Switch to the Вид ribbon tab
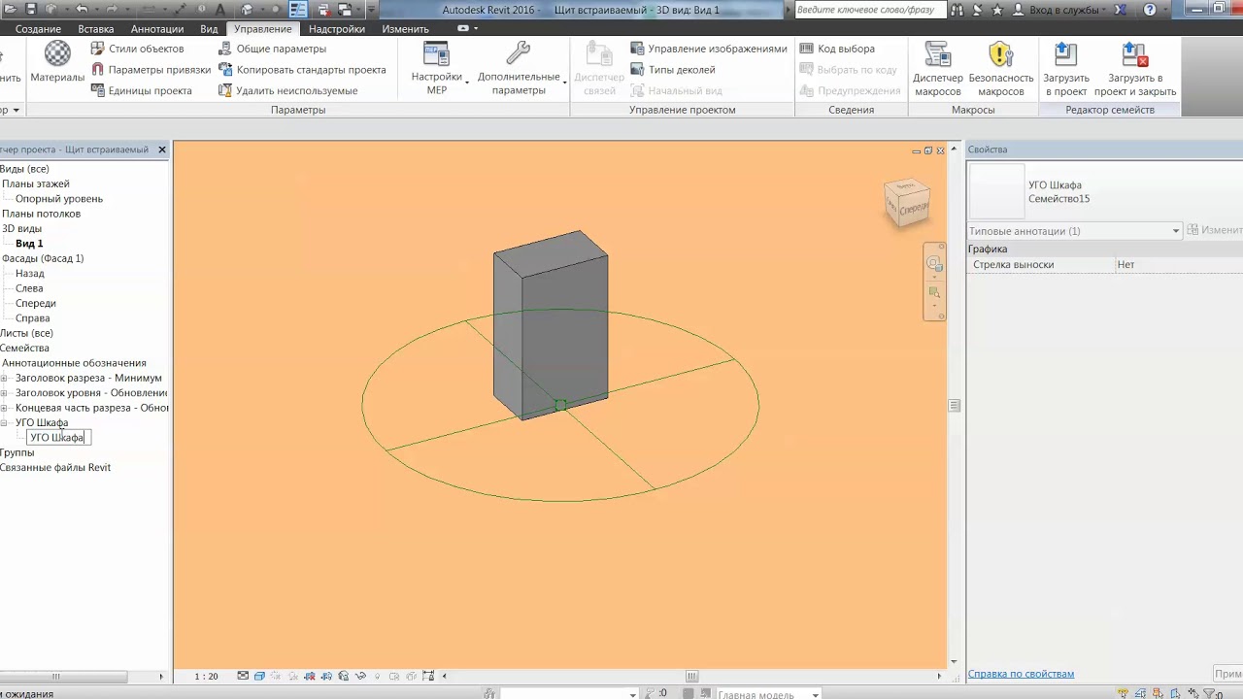This screenshot has width=1243, height=699. coord(209,29)
